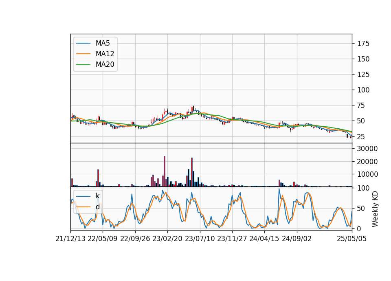391x281 pixels.
Task: Click the 25/05/05 date label
Action: pos(351,239)
